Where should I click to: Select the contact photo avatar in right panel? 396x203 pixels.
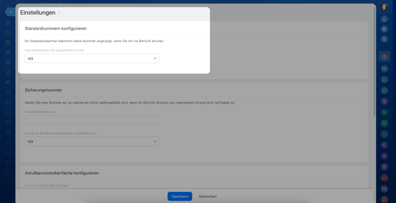coord(384,56)
